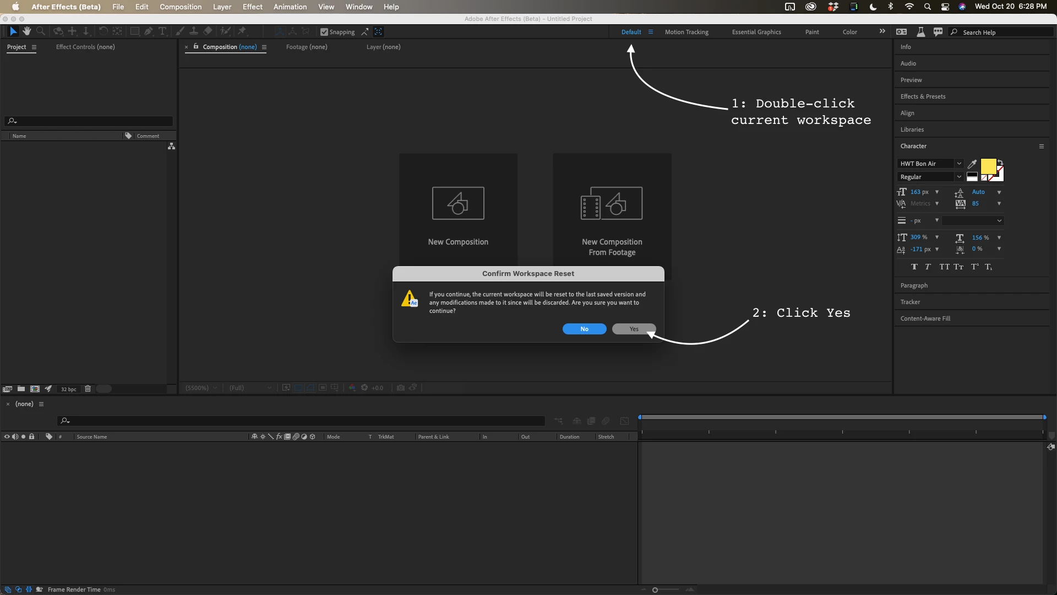Image resolution: width=1057 pixels, height=595 pixels.
Task: Select the Horizontal Type tool
Action: pyautogui.click(x=162, y=31)
